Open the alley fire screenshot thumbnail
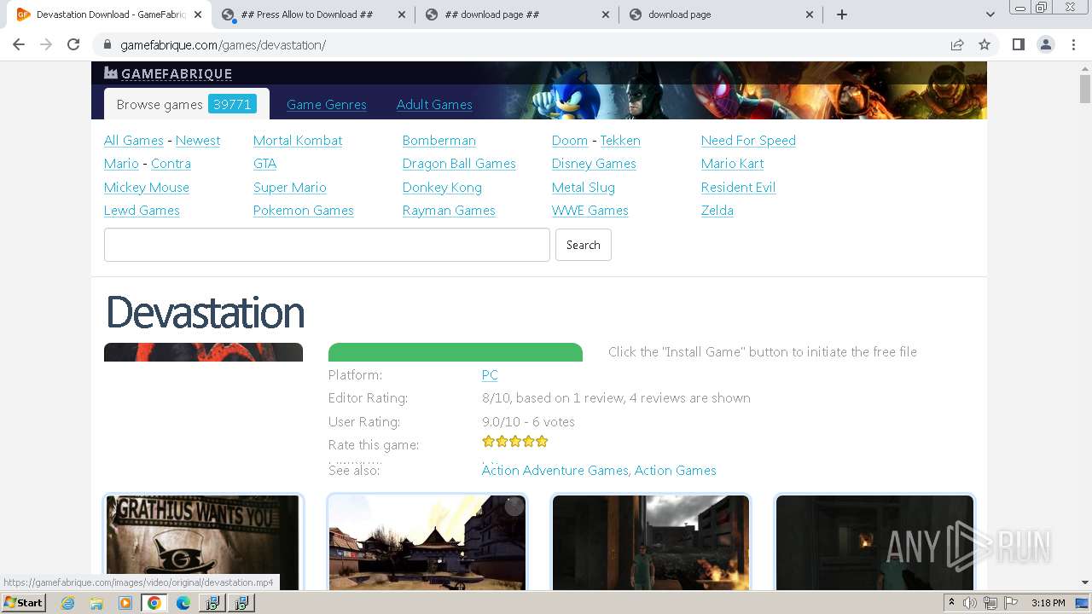Screen dimensions: 1092x614 [x=651, y=542]
